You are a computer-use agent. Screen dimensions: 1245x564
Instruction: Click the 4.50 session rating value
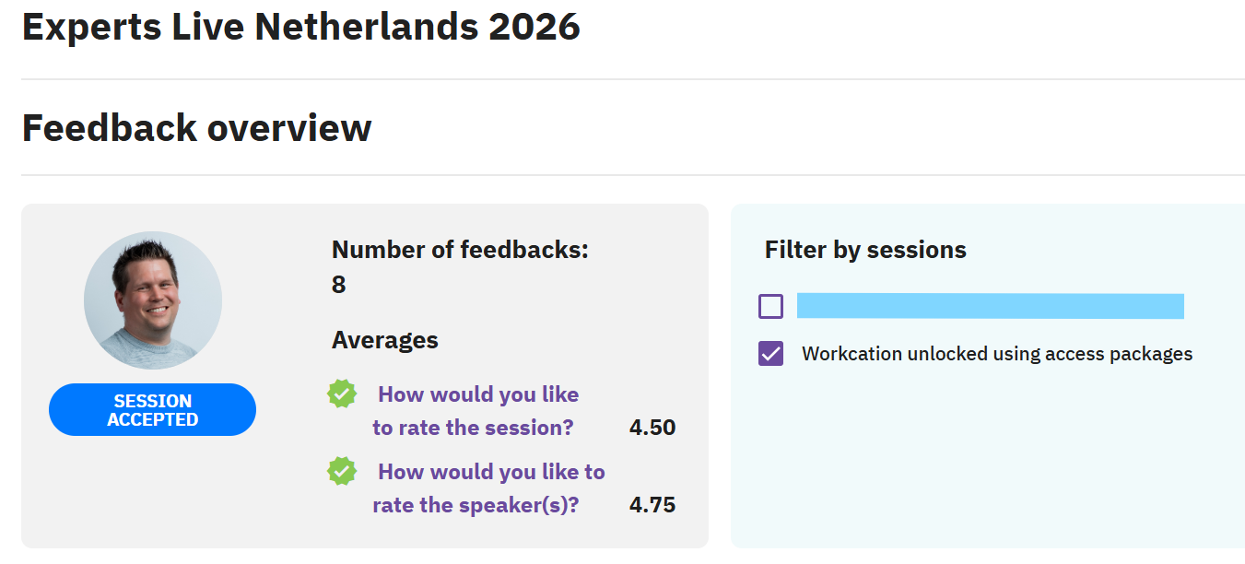click(x=652, y=428)
